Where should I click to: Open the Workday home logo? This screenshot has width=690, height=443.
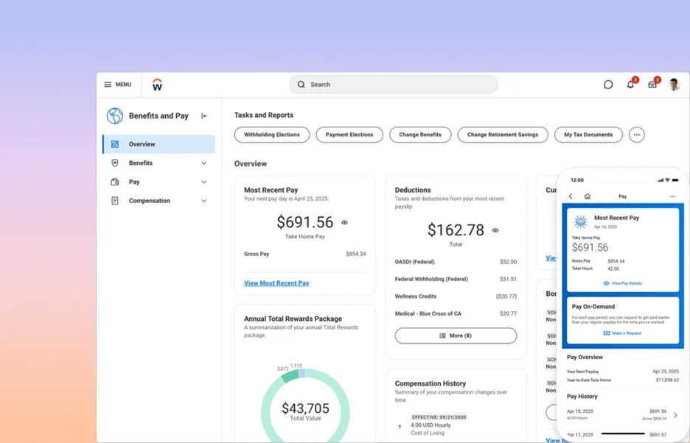tap(156, 85)
